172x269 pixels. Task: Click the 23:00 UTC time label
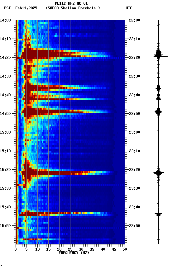pos(135,132)
